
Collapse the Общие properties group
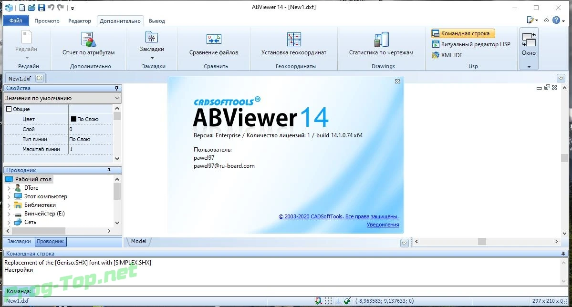pos(9,109)
